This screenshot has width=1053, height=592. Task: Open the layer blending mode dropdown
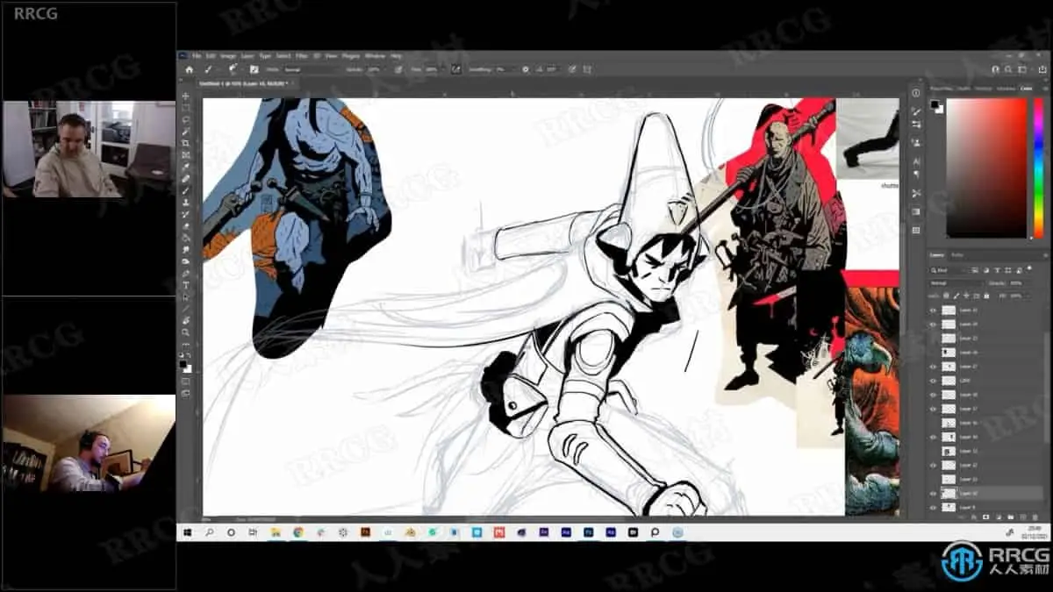tap(955, 283)
